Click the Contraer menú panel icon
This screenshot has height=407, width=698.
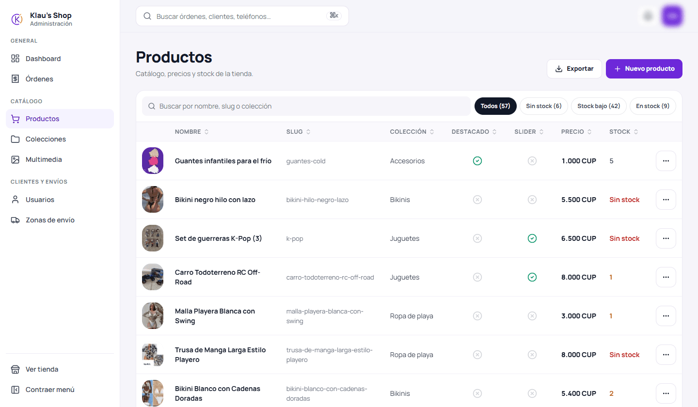coord(16,390)
